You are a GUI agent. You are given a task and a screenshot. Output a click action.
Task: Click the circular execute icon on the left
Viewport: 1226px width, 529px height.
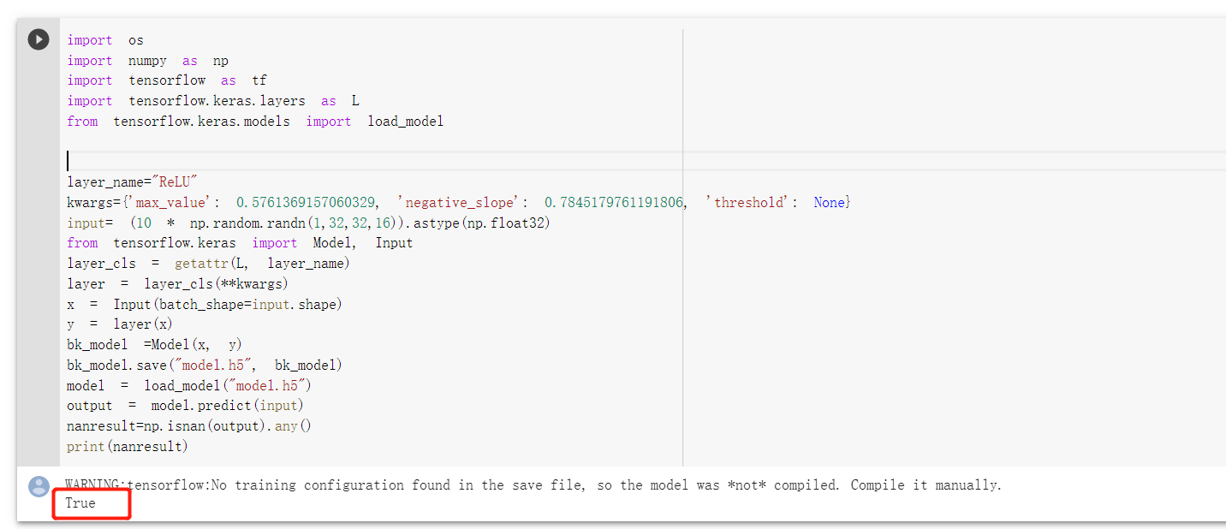coord(38,39)
